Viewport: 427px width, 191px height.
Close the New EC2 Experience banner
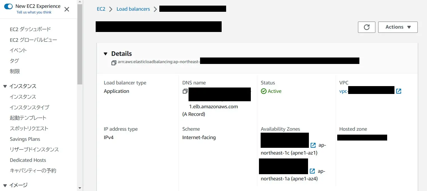pyautogui.click(x=67, y=9)
